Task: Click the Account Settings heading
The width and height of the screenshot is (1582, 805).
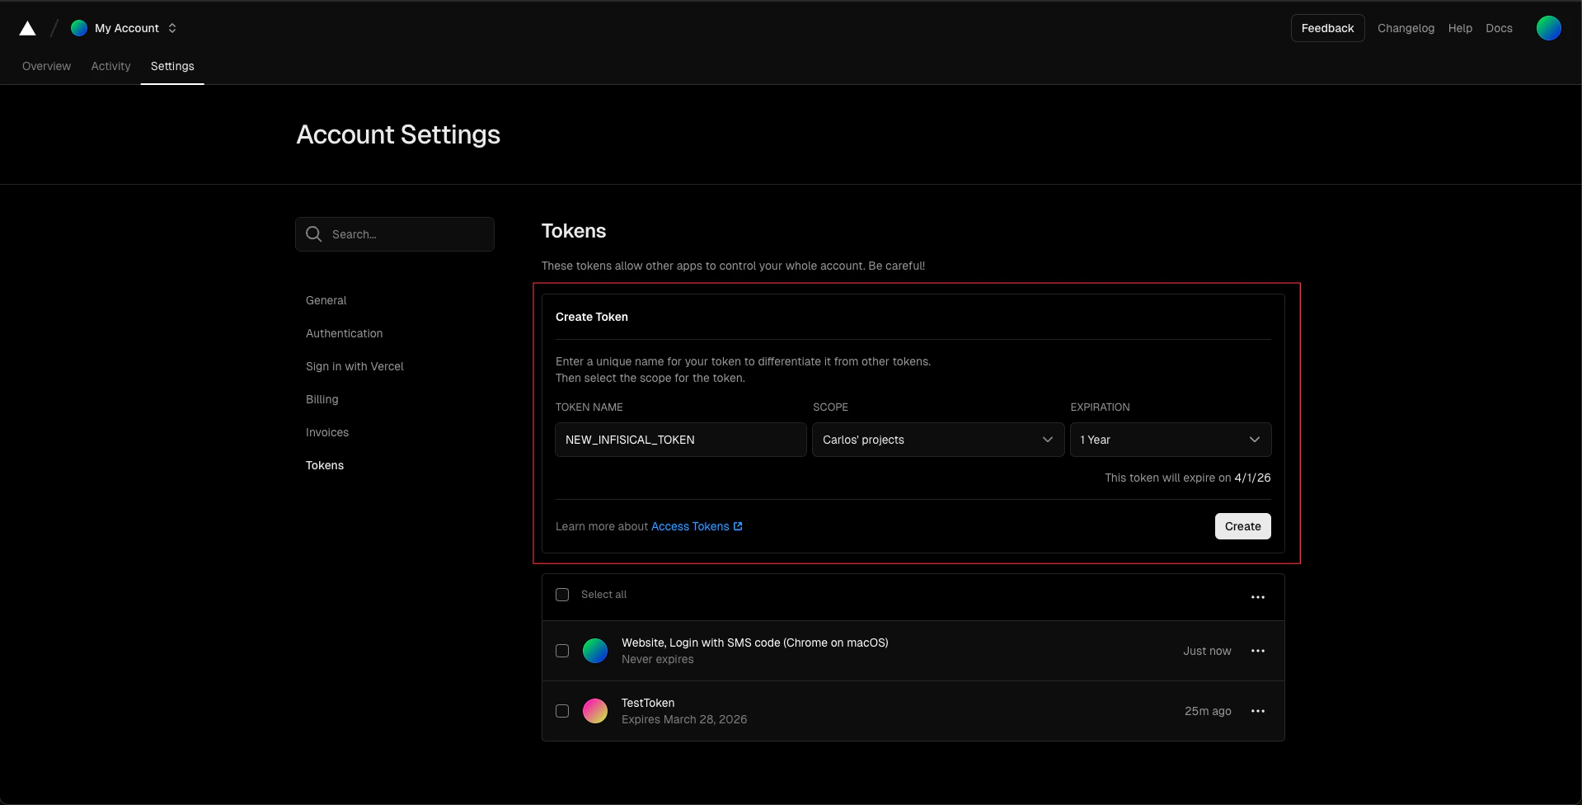Action: [398, 134]
